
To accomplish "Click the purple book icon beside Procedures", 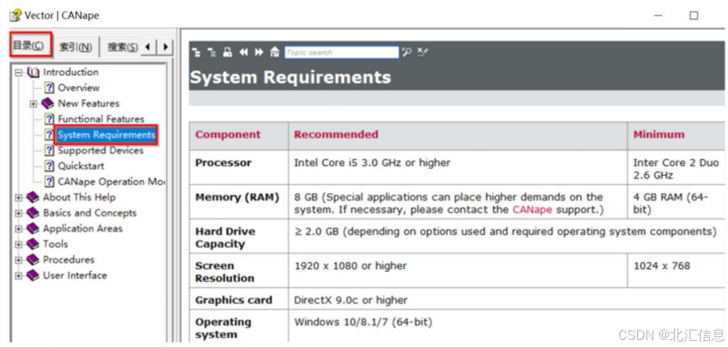I will [33, 260].
